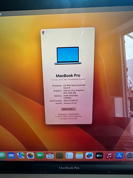Screen dimensions: 133x178
Task: Launch the Reminders app icon
Action: click(x=69, y=155)
